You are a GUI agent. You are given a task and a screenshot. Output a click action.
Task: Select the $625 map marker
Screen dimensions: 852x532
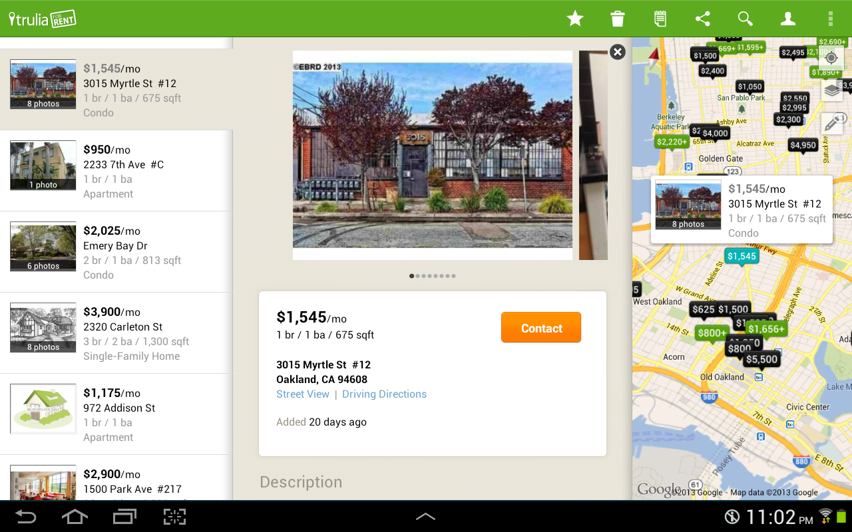click(x=704, y=310)
